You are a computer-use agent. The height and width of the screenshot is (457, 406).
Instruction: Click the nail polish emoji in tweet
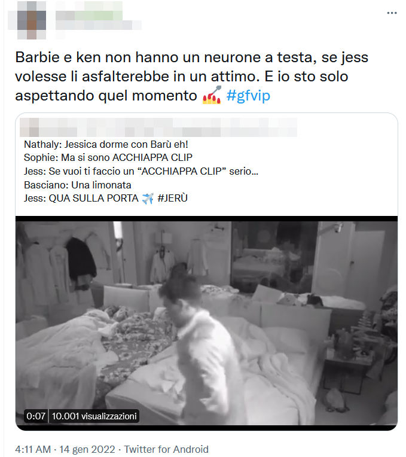[212, 95]
